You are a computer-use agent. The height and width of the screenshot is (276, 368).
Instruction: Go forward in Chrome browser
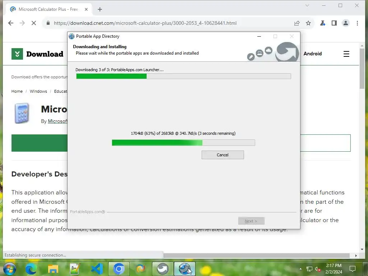22,23
